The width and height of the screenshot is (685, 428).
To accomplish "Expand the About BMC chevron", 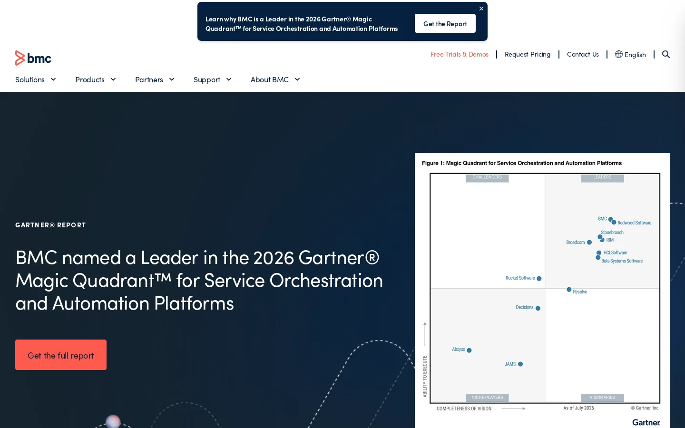I will [x=297, y=79].
